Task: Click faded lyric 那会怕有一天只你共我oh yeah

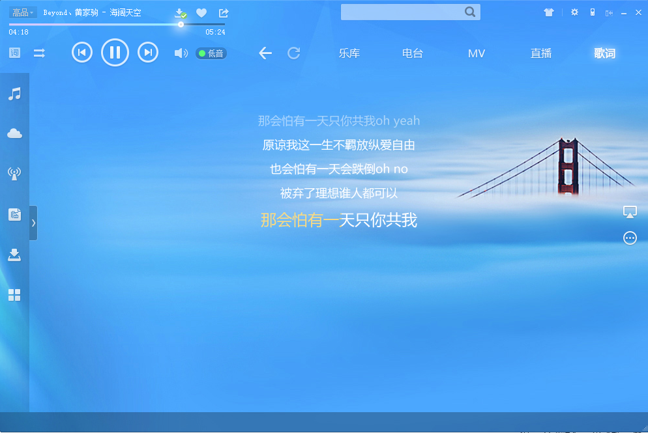Action: click(x=339, y=120)
